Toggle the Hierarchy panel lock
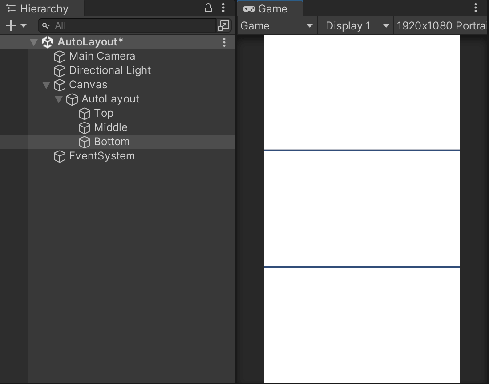The image size is (489, 384). pos(208,8)
